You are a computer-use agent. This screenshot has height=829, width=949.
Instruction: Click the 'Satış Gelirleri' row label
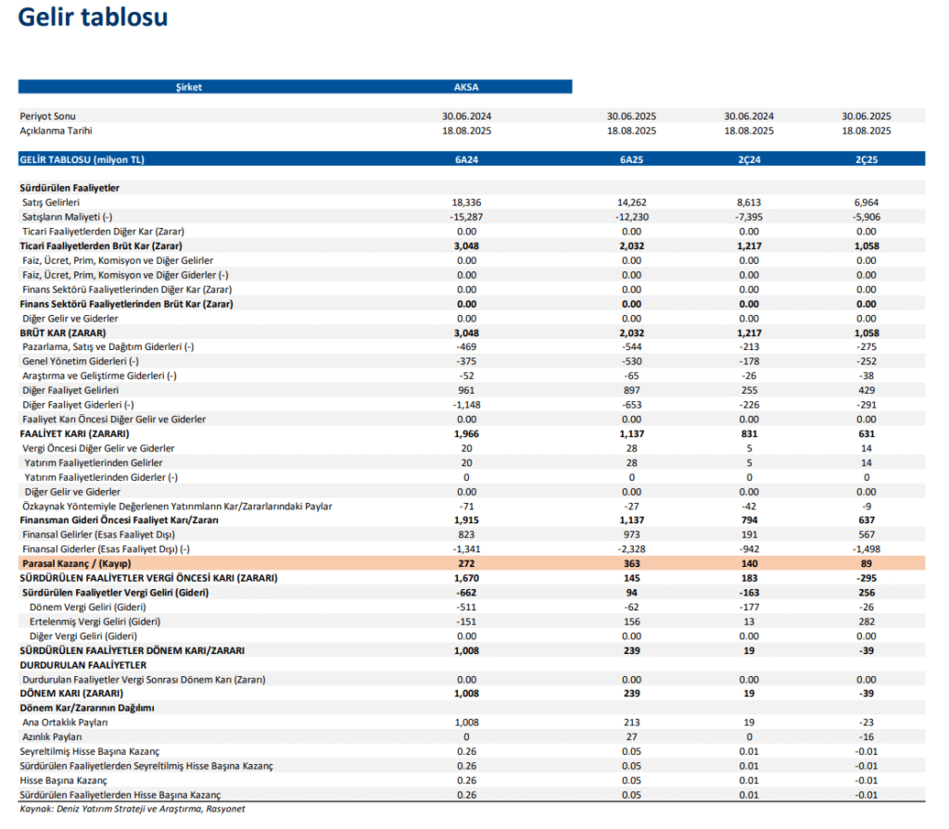(51, 203)
